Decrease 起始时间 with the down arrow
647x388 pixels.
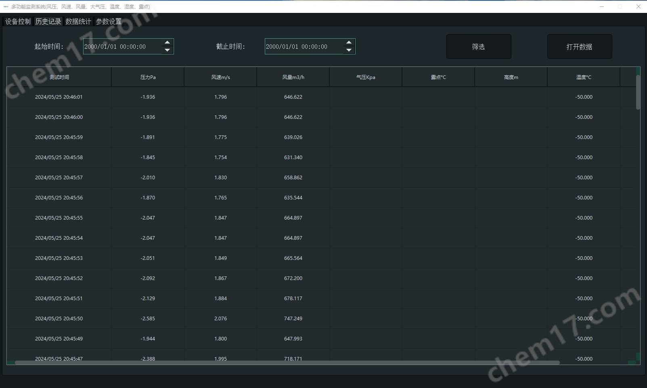[167, 50]
